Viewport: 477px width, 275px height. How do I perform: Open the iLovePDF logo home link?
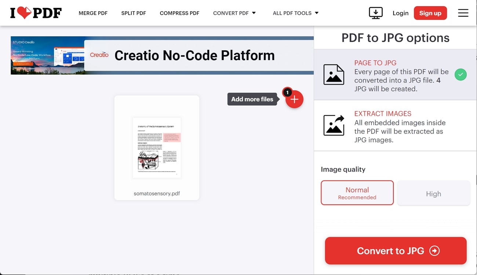pyautogui.click(x=37, y=13)
